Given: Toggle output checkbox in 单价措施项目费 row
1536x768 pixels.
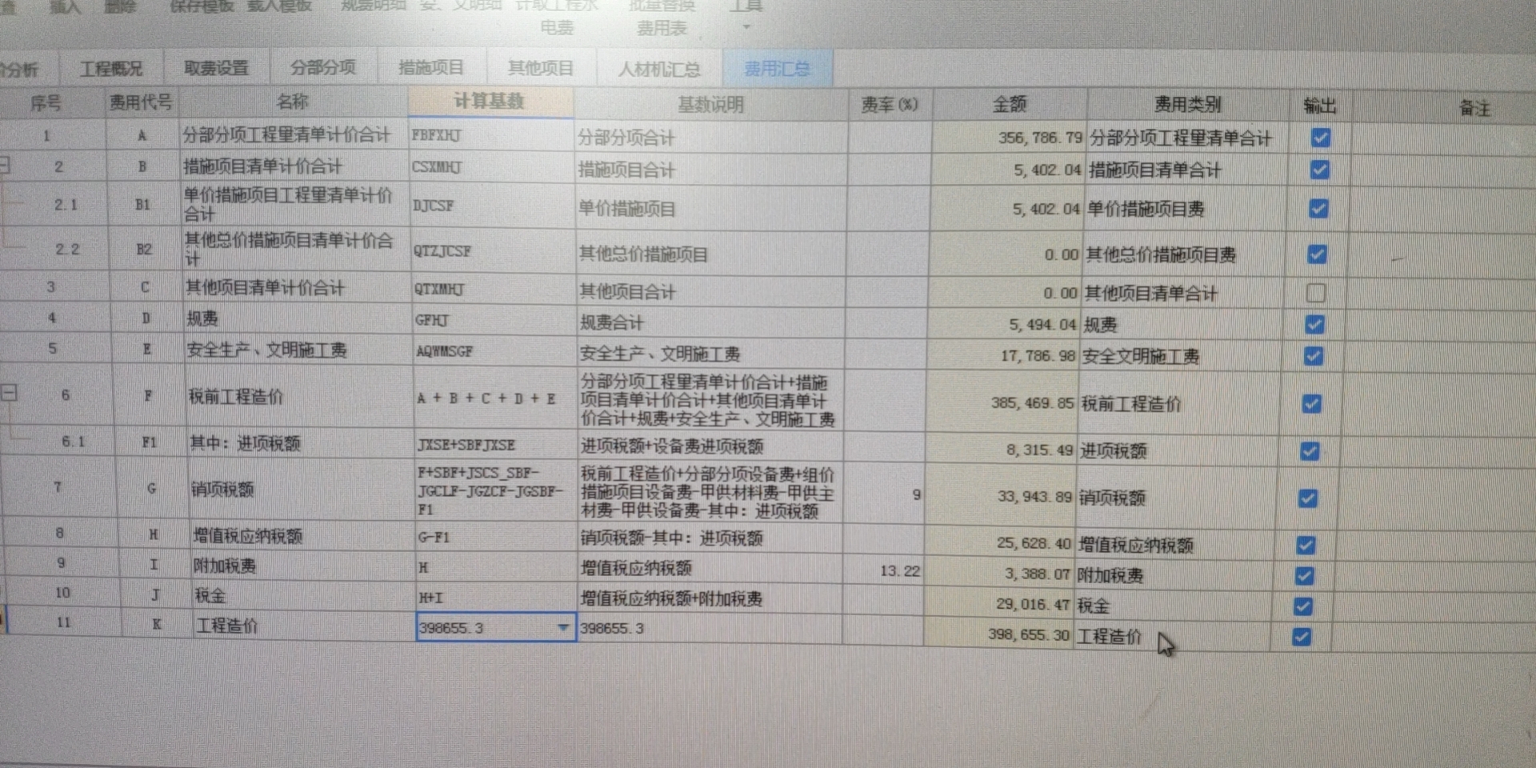Looking at the screenshot, I should click(1318, 209).
